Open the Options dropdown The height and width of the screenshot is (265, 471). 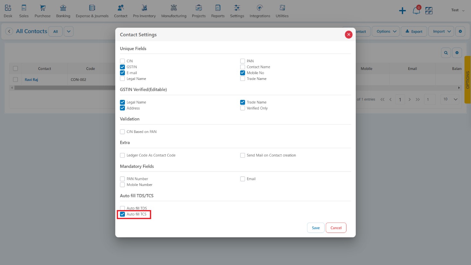[386, 31]
